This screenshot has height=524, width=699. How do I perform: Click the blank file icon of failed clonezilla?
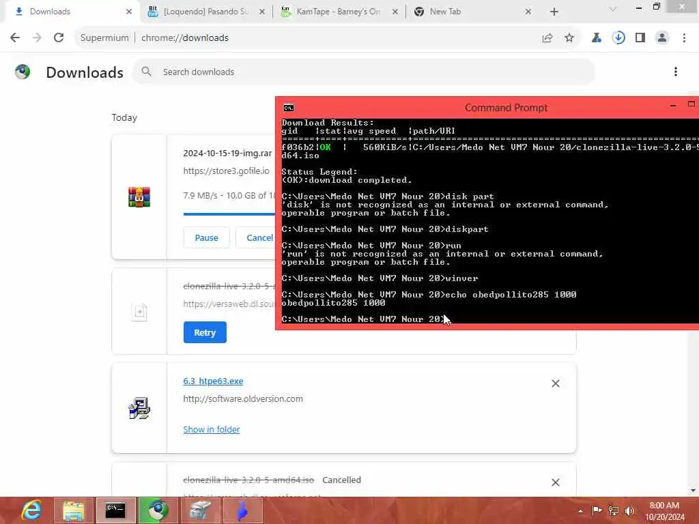[139, 311]
